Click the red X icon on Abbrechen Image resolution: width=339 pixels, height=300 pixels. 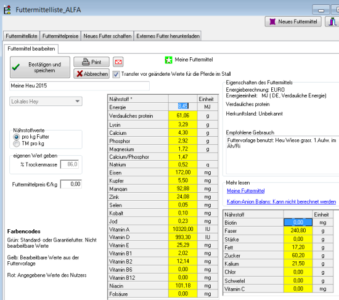pos(80,74)
